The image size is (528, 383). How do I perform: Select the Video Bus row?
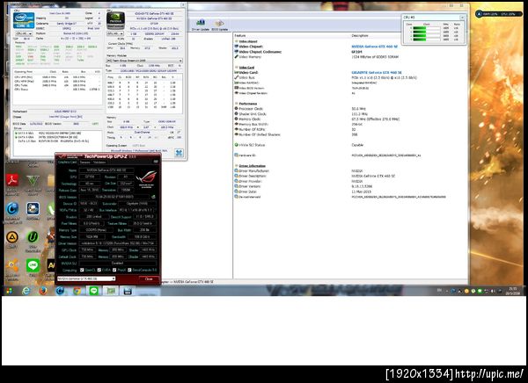tap(350, 77)
